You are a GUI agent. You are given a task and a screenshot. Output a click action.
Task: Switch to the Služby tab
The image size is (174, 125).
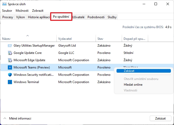click(112, 17)
